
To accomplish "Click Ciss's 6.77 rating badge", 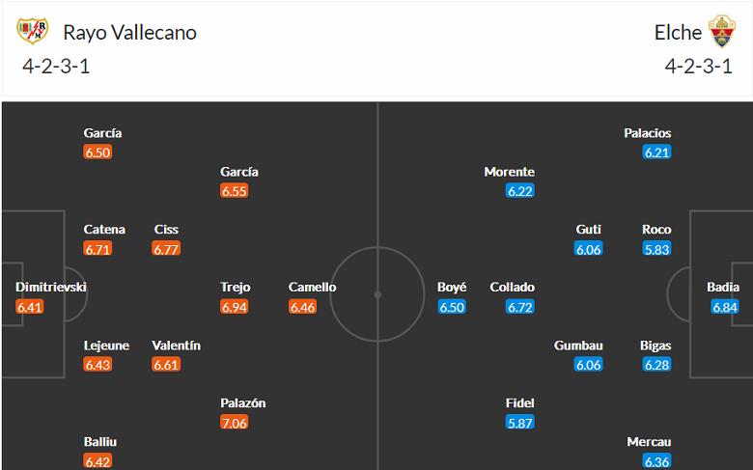I will coord(166,249).
